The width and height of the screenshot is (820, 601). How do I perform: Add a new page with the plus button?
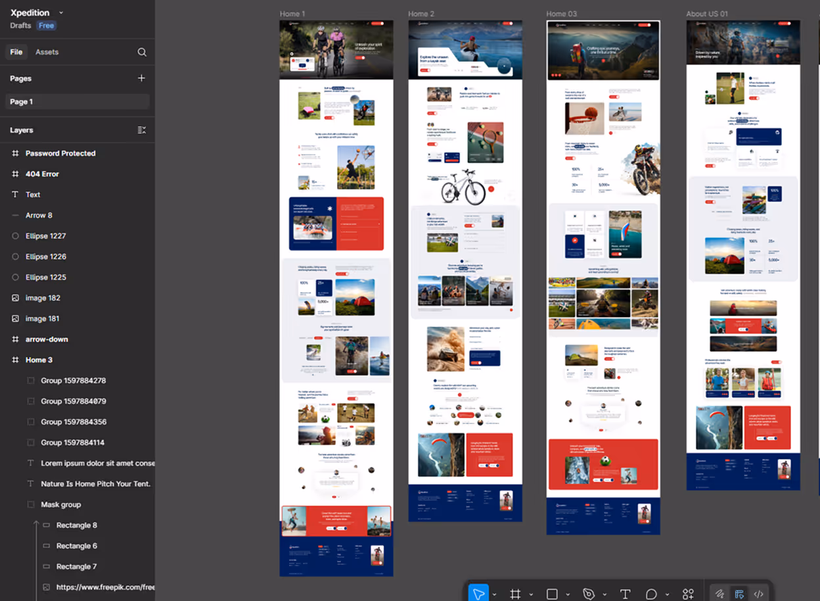tap(141, 78)
